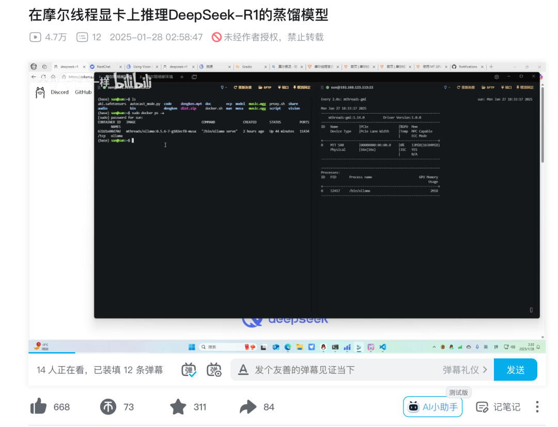Screen dimensions: 558x427
Task: Share the video using arrow icon
Action: click(249, 407)
